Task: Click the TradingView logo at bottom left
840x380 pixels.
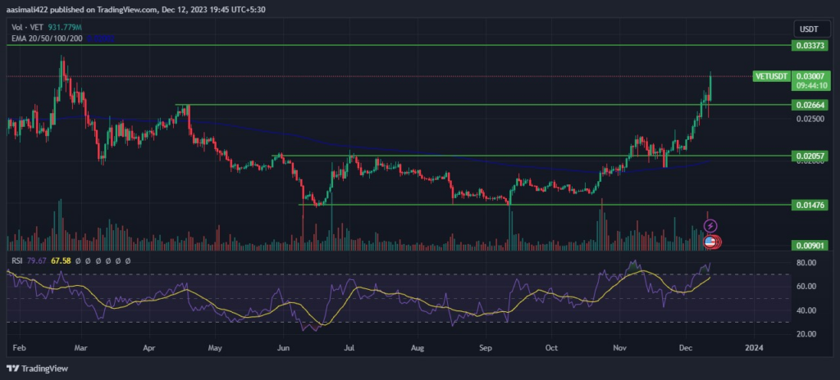Action: [37, 369]
